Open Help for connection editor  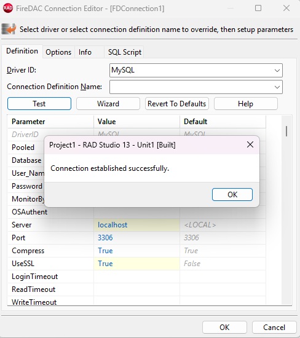coord(246,104)
